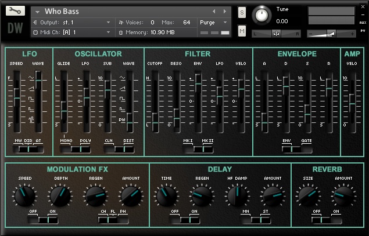Screen dimensions: 369x236
Task: Mute the instrument with the M button
Action: point(242,30)
